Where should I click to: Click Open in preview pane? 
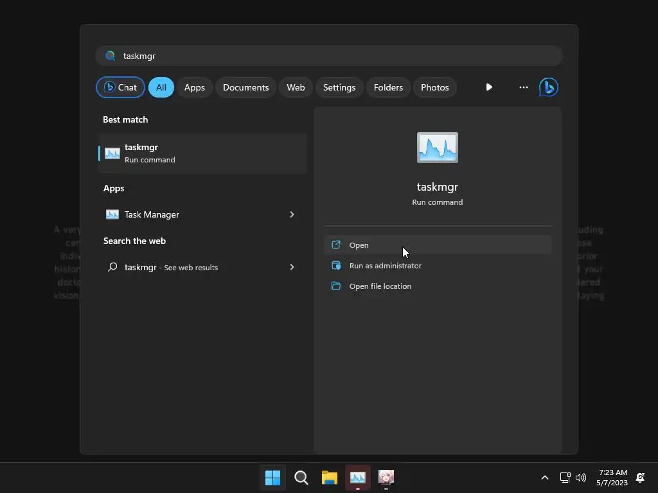(x=437, y=245)
